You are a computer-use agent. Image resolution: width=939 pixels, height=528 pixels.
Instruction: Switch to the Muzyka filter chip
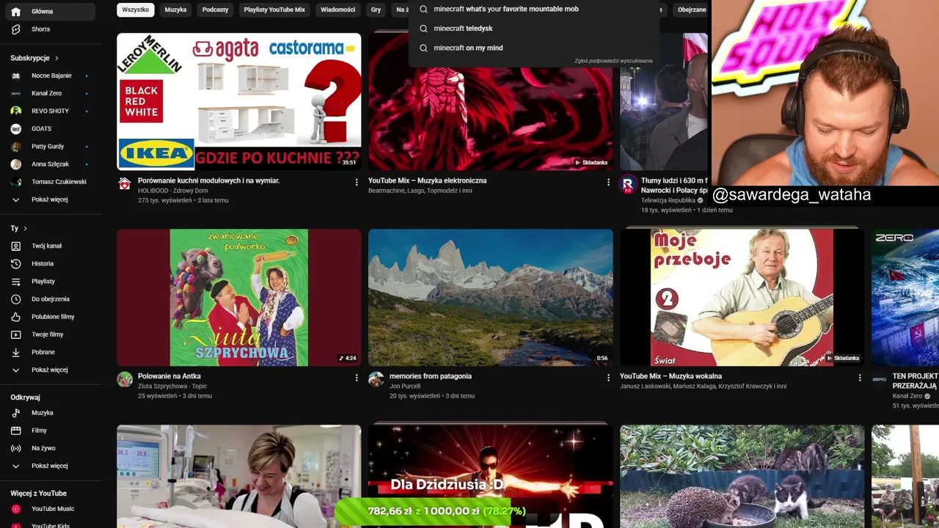[175, 10]
